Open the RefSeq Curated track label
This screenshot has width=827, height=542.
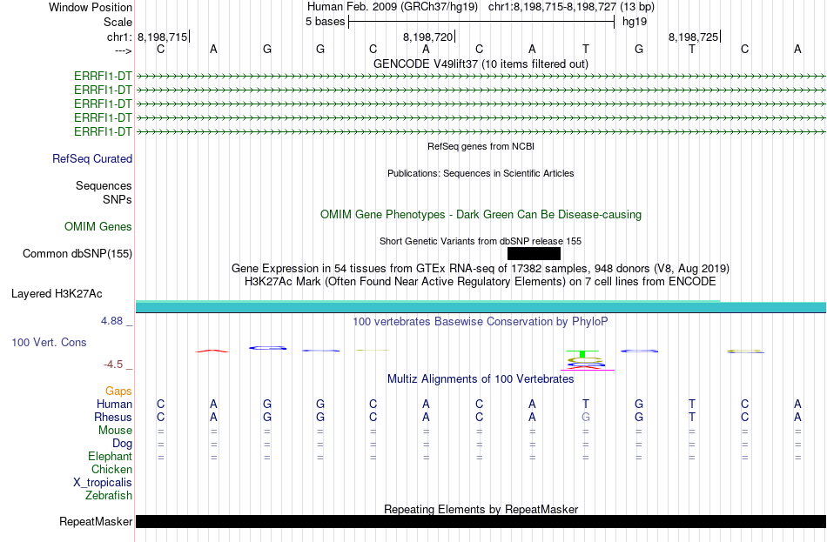(92, 158)
